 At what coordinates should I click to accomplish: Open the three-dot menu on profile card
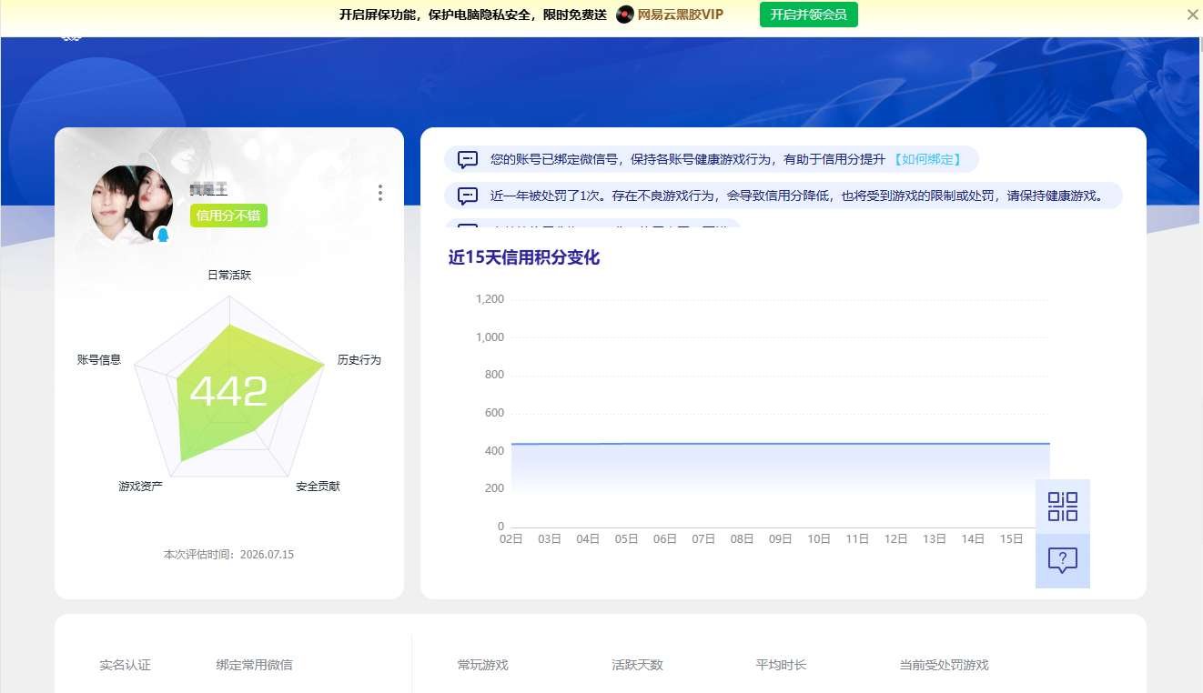tap(380, 193)
